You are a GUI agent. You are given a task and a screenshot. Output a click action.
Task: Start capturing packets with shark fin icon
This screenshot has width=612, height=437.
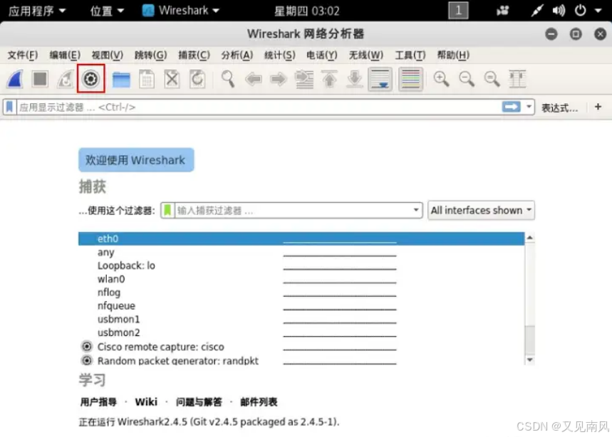16,79
